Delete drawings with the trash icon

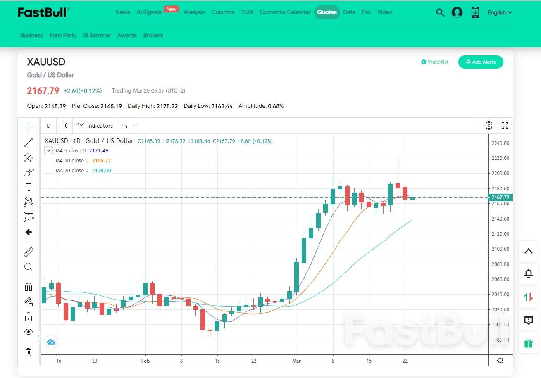[x=28, y=352]
